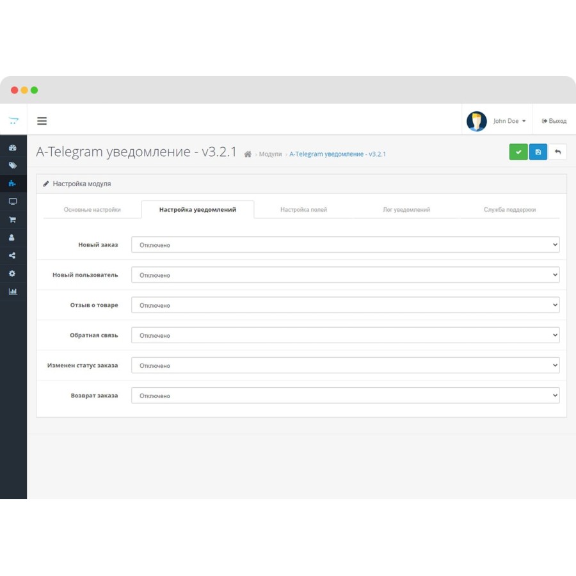
Task: Open the Customers user sidebar icon
Action: click(12, 237)
